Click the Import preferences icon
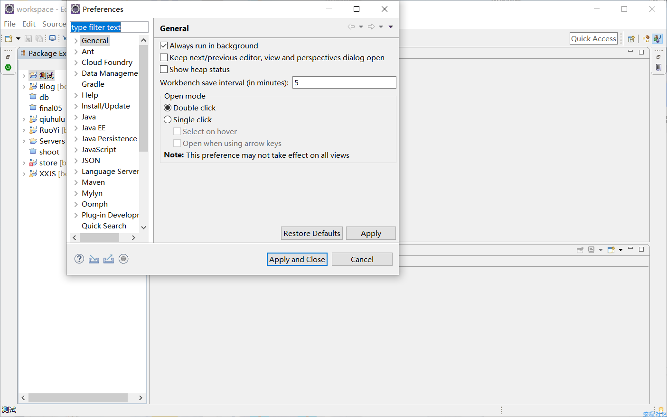The image size is (667, 417). [x=94, y=259]
